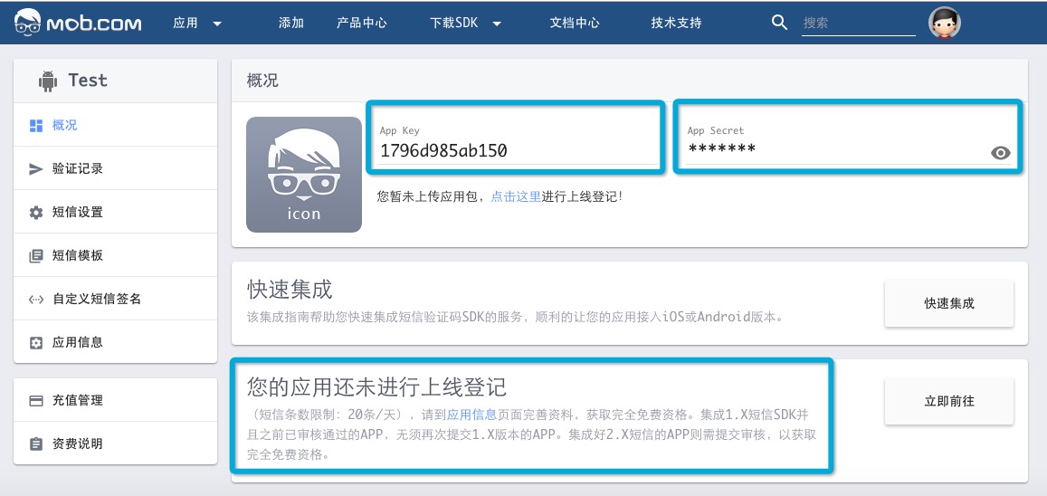Screen dimensions: 1047x496
Task: Focus the 搜索 search field
Action: click(858, 23)
